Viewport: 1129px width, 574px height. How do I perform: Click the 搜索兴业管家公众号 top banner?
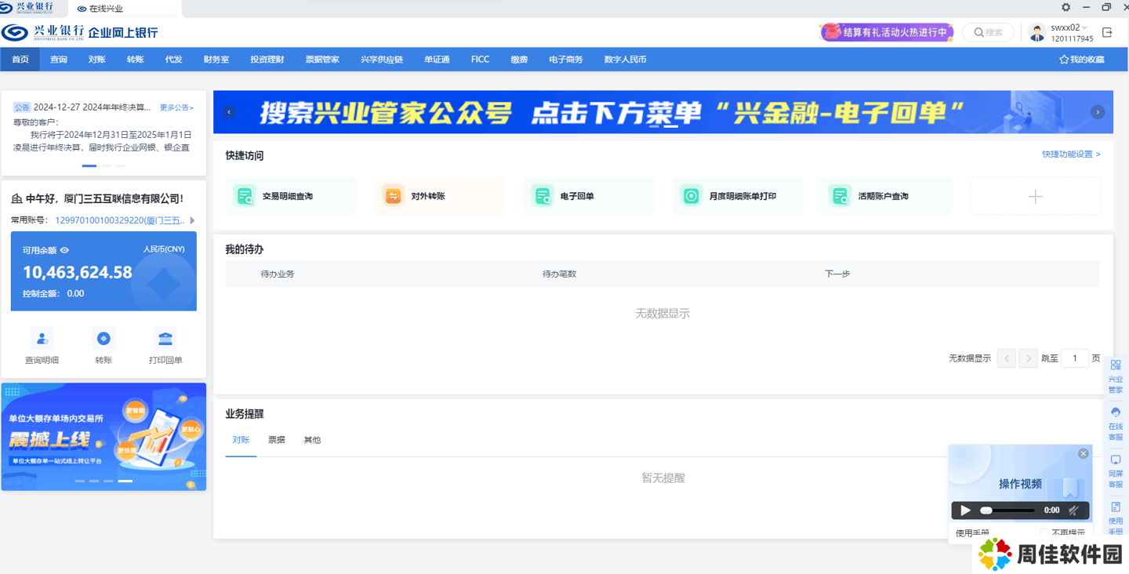coord(663,112)
